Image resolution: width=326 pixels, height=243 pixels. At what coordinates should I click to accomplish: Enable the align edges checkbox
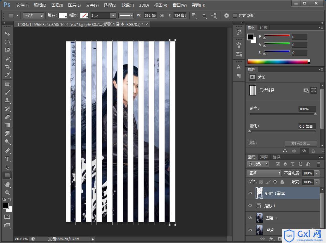[235, 15]
